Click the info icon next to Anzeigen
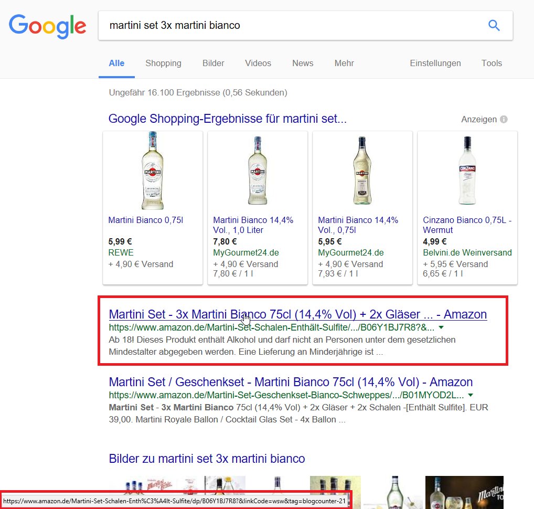This screenshot has width=534, height=509. (504, 119)
